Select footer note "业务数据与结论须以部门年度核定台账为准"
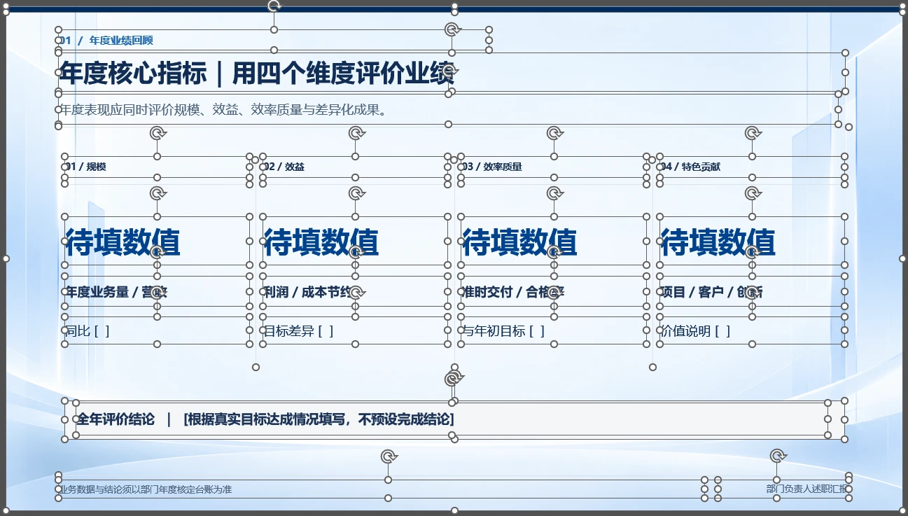908x516 pixels. [145, 489]
